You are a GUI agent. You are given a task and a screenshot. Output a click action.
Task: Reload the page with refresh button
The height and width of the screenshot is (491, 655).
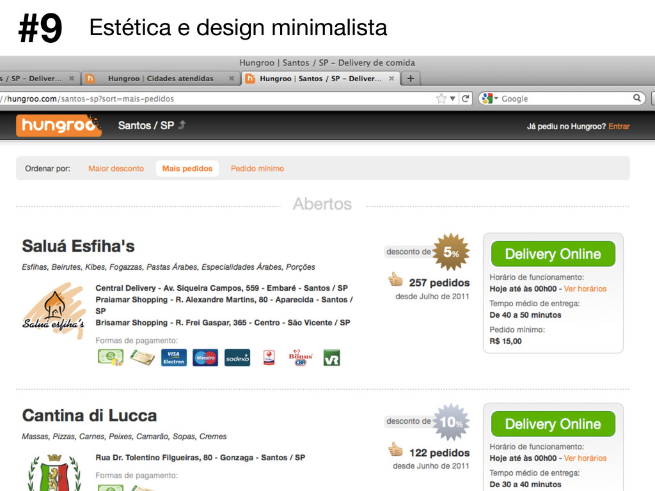pyautogui.click(x=466, y=98)
